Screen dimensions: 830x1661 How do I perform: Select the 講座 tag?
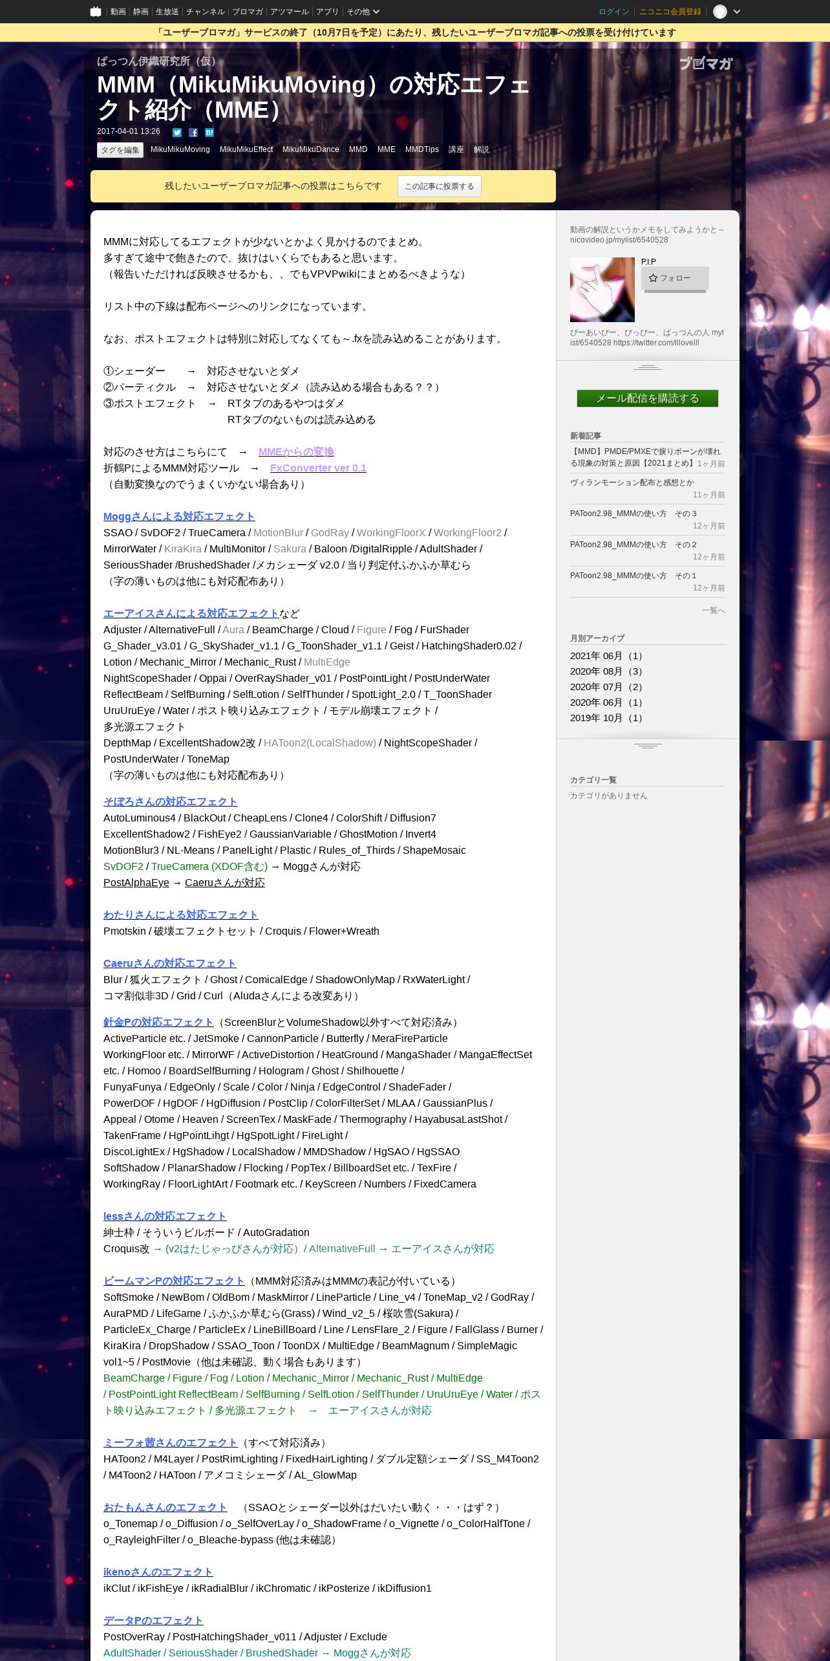(456, 149)
